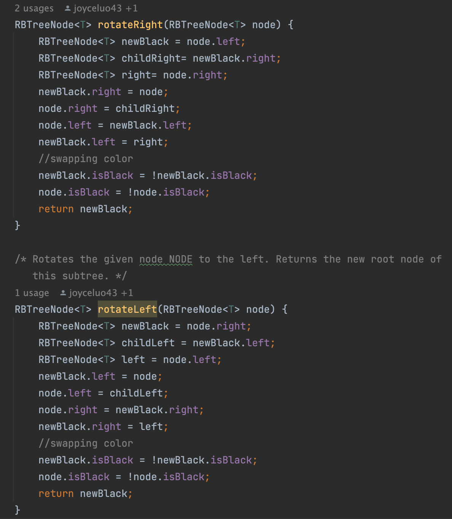This screenshot has width=452, height=519.
Task: Click the return keyword in rotateRight
Action: 56,209
